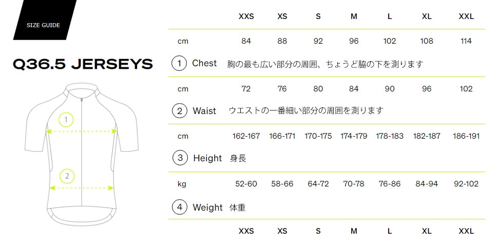Click the Weight measurement label
This screenshot has width=498, height=245.
tap(207, 208)
